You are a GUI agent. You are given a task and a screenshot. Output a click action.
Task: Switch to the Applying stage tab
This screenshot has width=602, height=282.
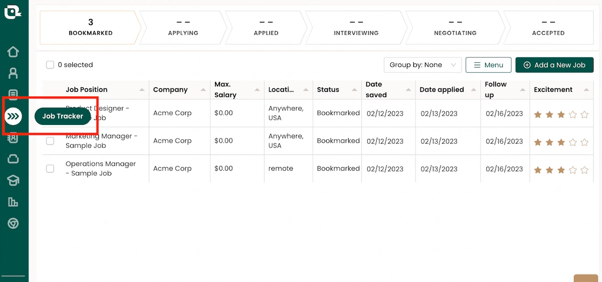tap(183, 27)
